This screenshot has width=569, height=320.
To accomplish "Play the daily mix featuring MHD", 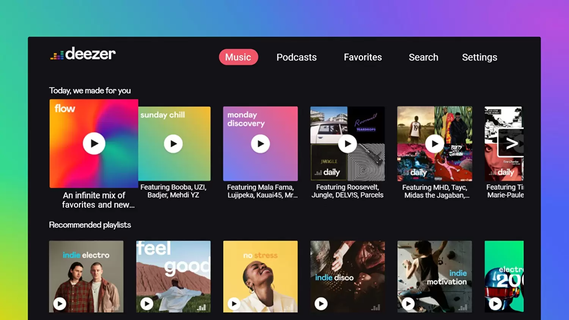I will pos(435,144).
